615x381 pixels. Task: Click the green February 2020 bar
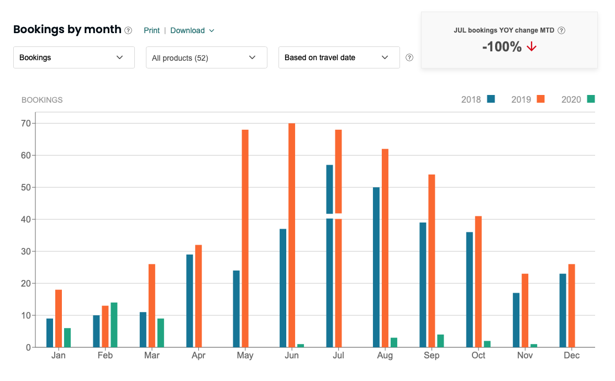114,325
